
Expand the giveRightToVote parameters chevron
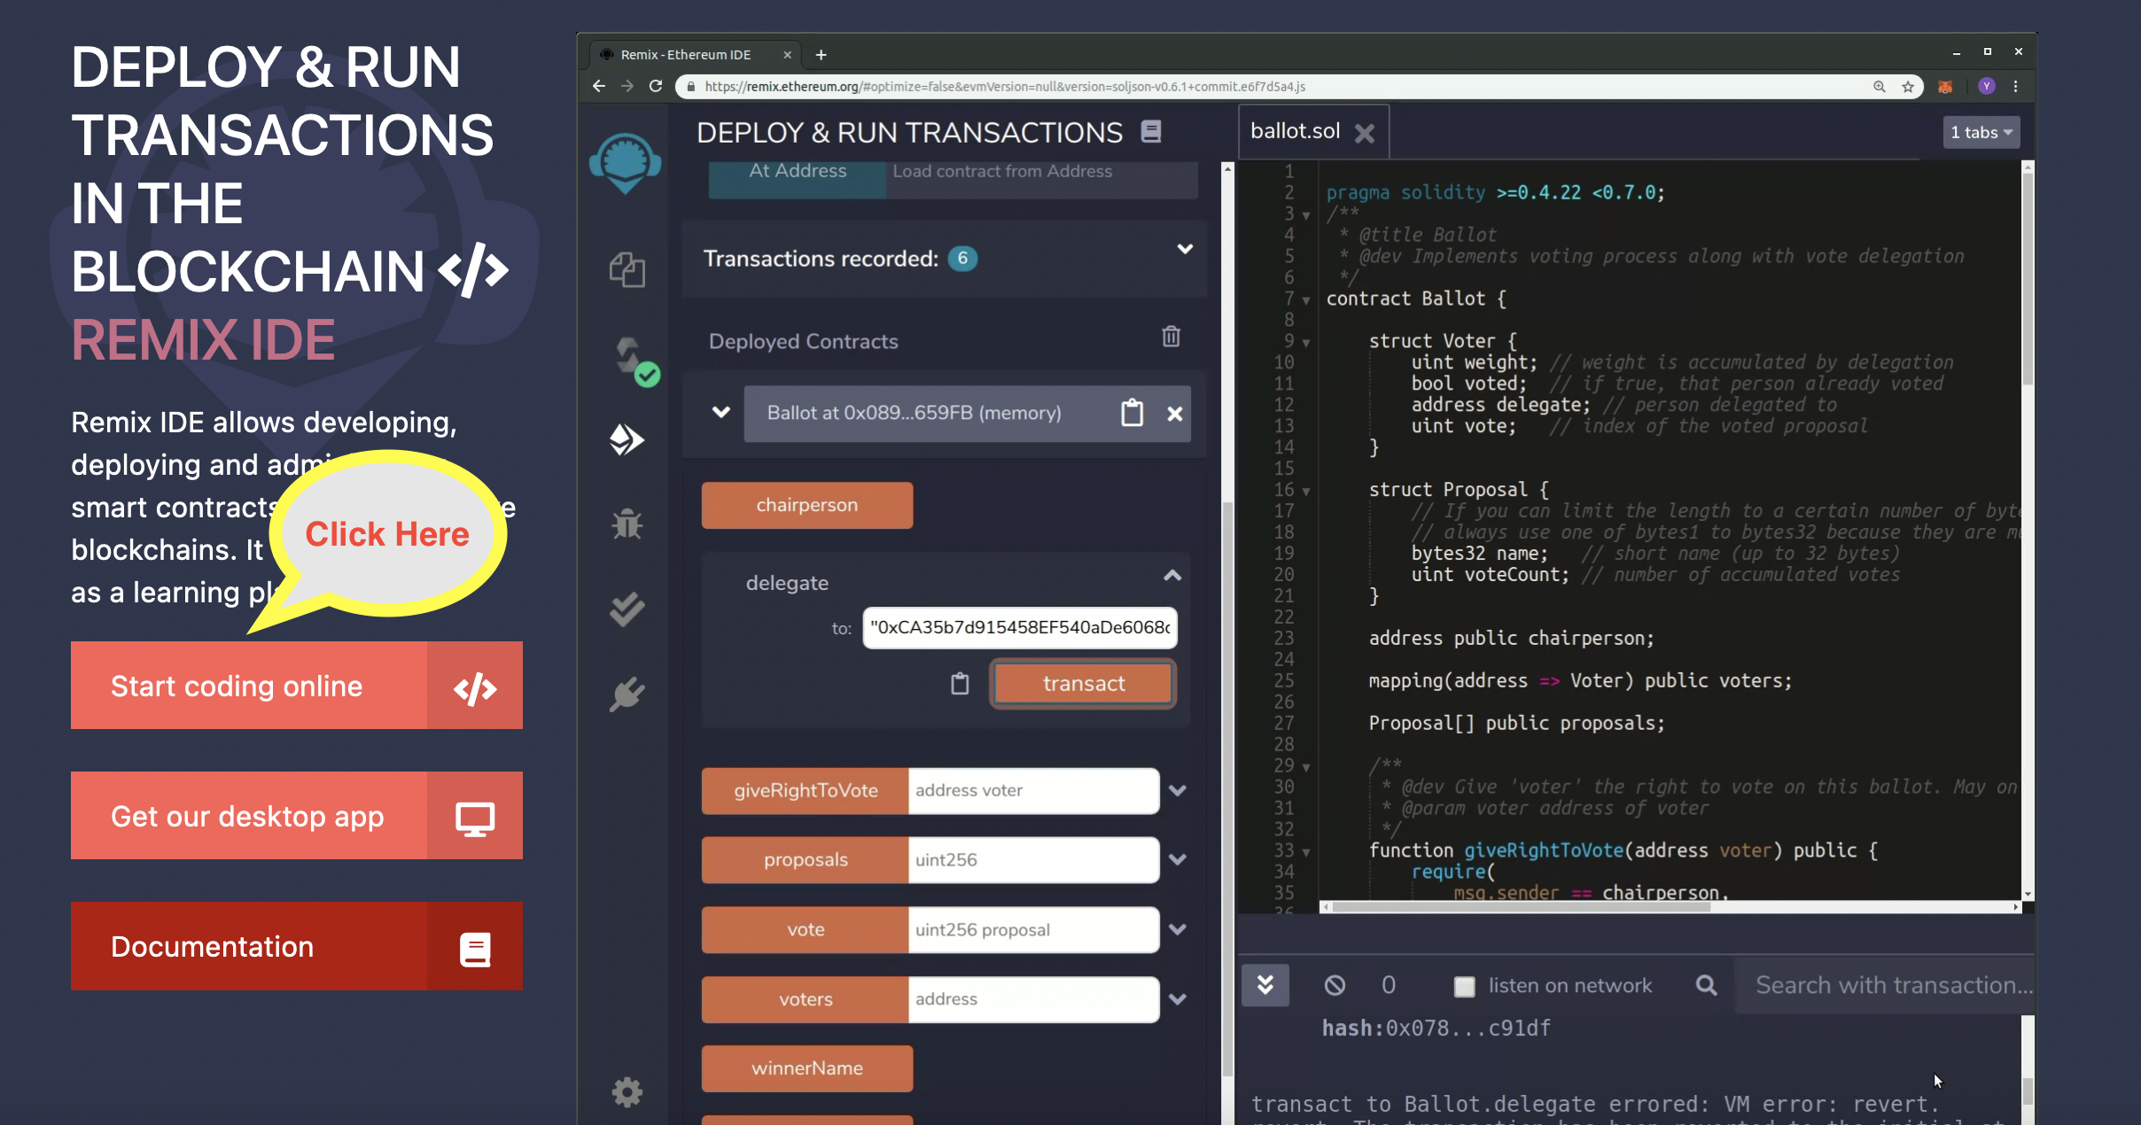[1178, 790]
